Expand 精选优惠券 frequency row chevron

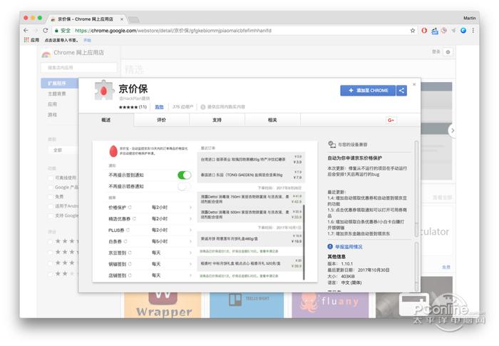coord(190,218)
